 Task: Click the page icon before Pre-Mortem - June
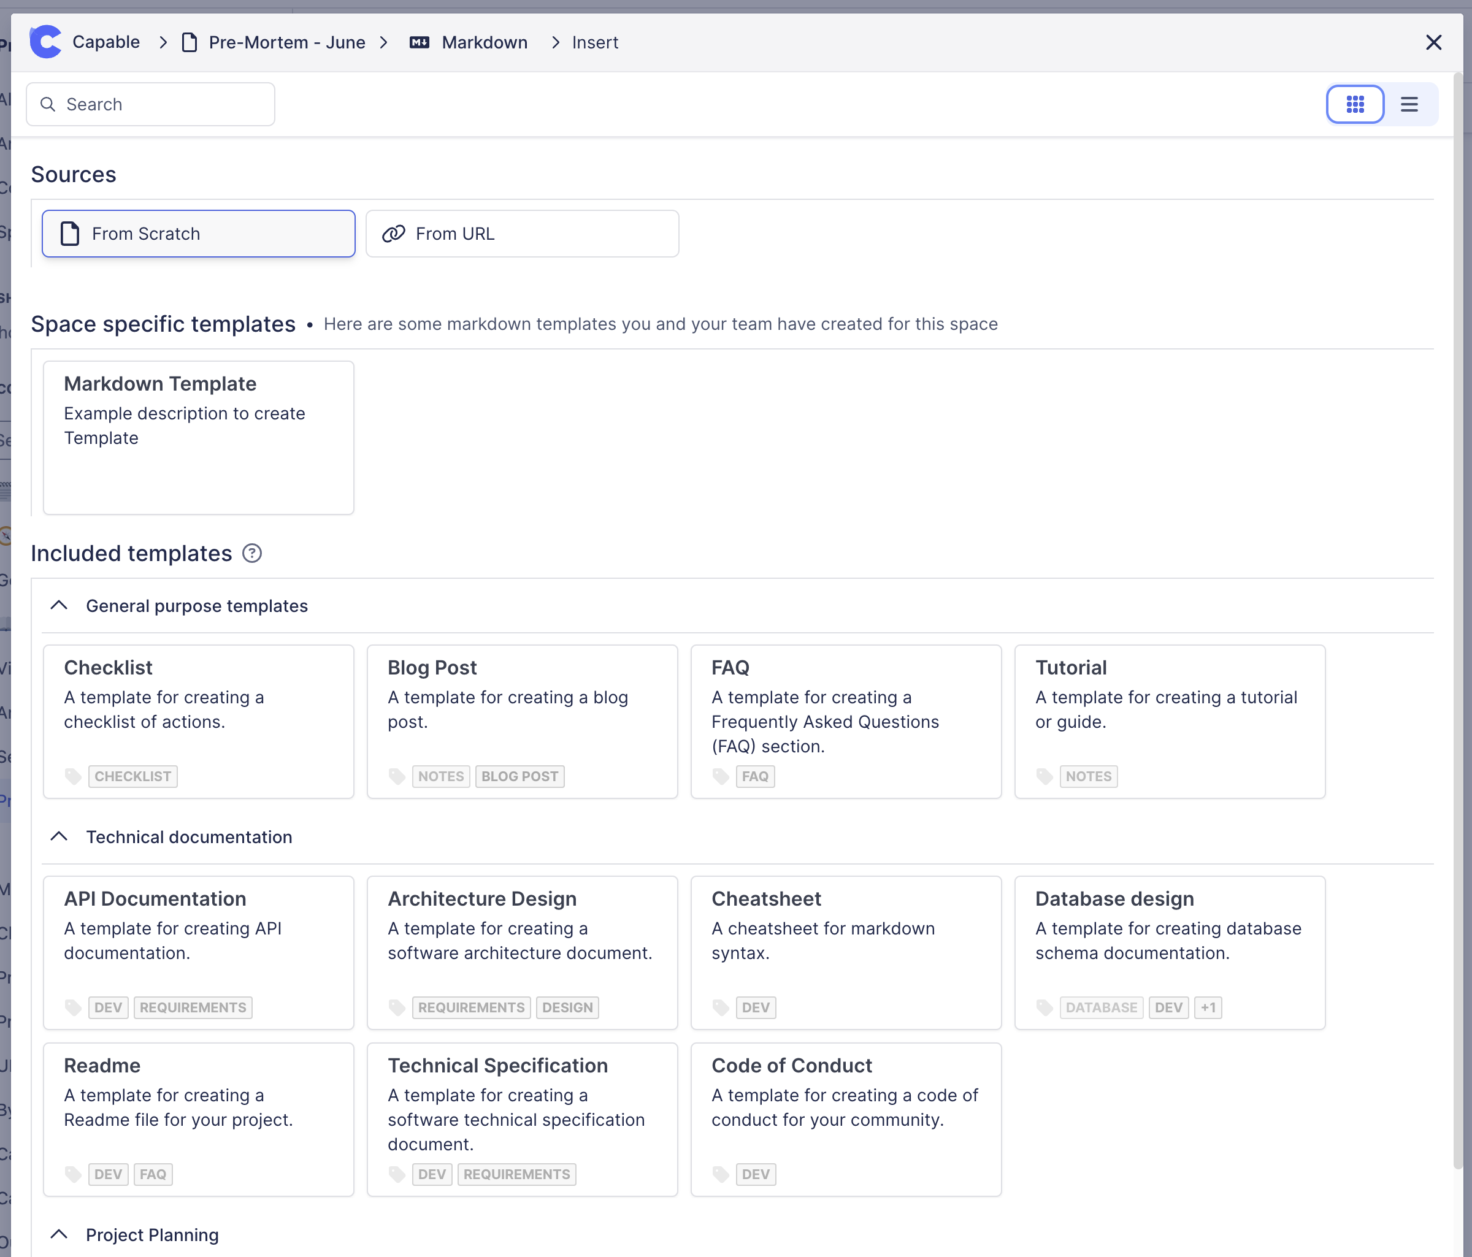click(190, 42)
